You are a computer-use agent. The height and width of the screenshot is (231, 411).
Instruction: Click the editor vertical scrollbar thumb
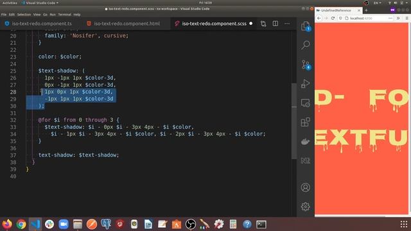tap(294, 121)
